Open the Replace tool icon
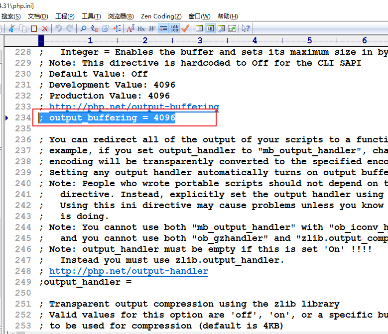This screenshot has width=388, height=334. point(94,28)
